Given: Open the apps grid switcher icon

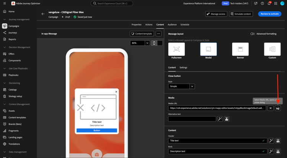Looking at the screenshot, I should 276,3.
